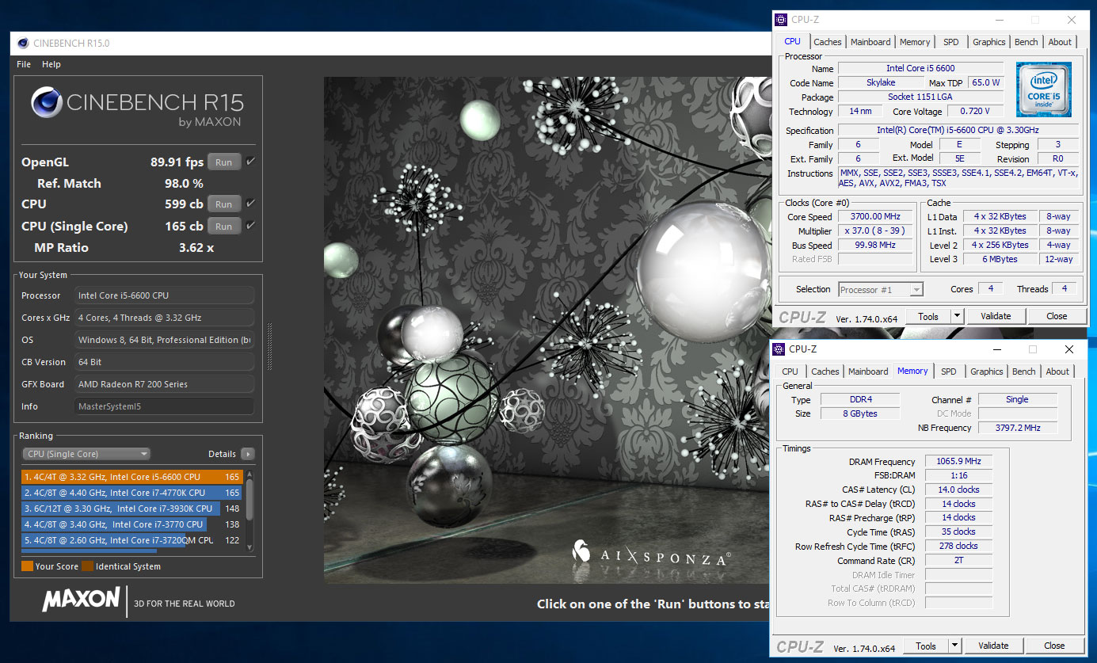Toggle the CPU test checkbox
The width and height of the screenshot is (1097, 663).
[x=250, y=204]
